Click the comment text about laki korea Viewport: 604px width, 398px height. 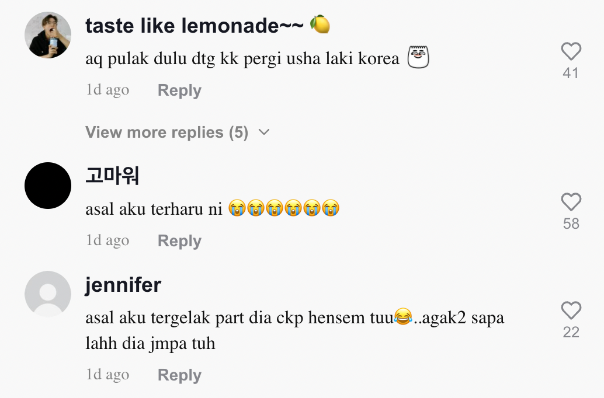click(x=242, y=58)
